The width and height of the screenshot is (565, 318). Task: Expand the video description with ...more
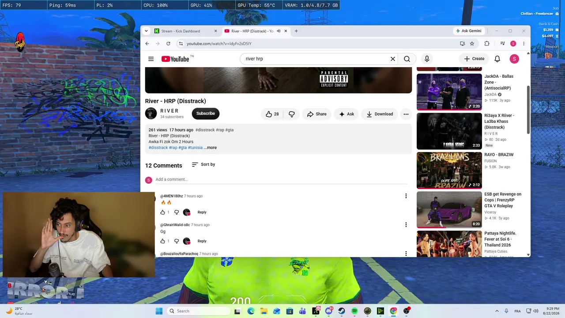(x=210, y=148)
